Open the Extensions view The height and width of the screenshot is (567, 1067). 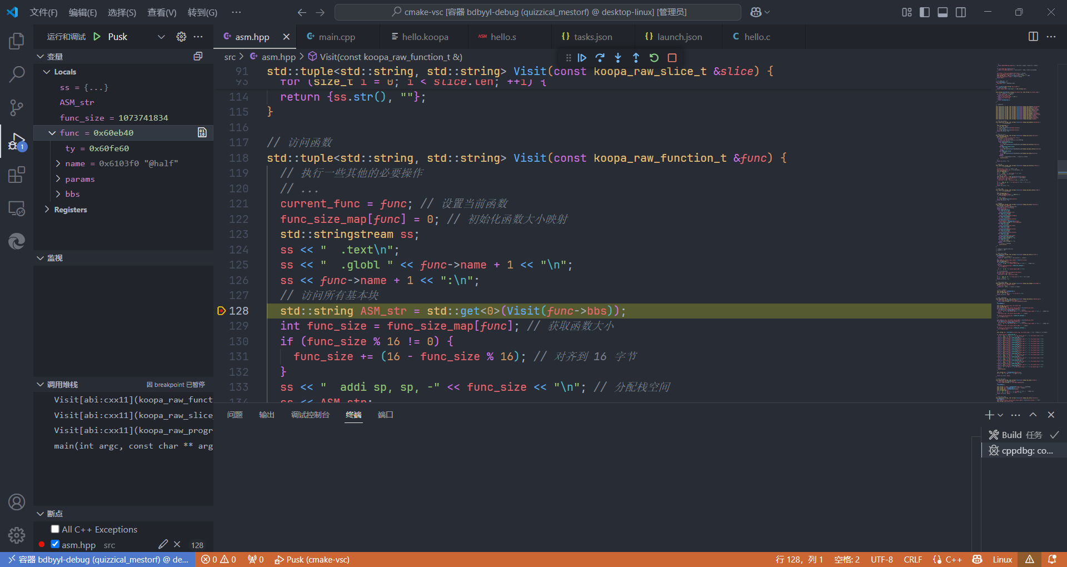[x=17, y=175]
